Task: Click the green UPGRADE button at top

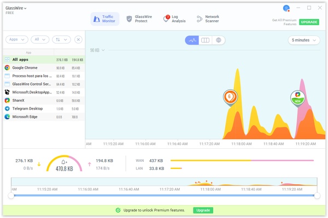Action: [x=309, y=22]
